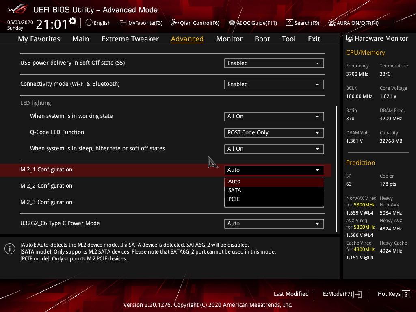Go to the Exit tab
This screenshot has width=416, height=312.
[x=314, y=39]
